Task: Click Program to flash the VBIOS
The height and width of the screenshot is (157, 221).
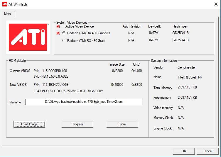Action: [x=77, y=124]
